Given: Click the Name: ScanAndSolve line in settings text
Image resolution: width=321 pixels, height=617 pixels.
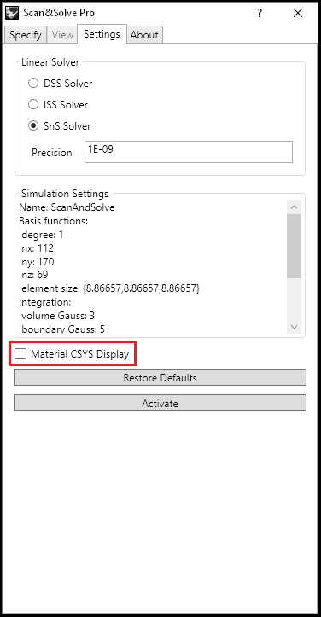Looking at the screenshot, I should [67, 207].
